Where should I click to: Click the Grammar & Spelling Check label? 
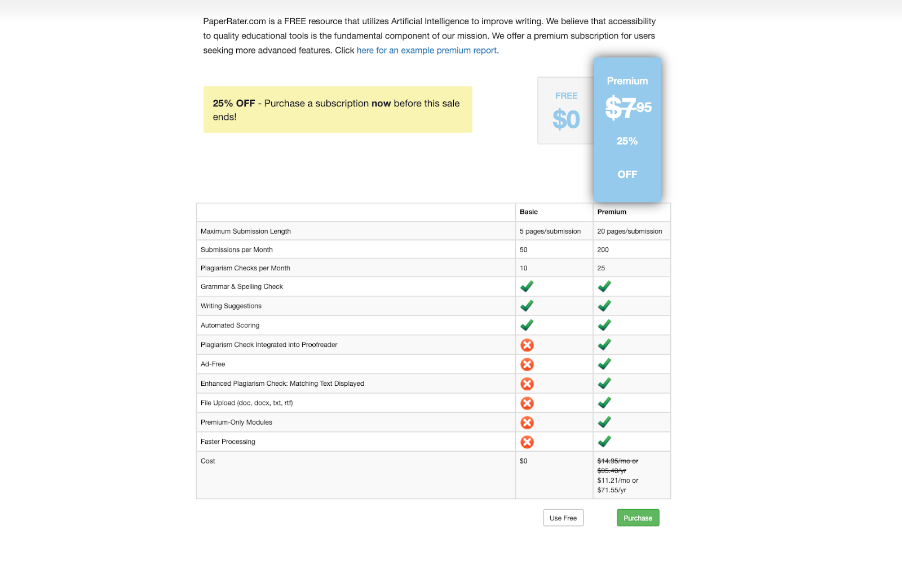coord(242,287)
